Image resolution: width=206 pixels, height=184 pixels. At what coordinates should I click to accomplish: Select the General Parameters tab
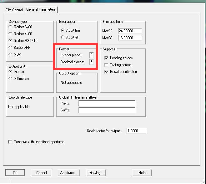pos(41,9)
